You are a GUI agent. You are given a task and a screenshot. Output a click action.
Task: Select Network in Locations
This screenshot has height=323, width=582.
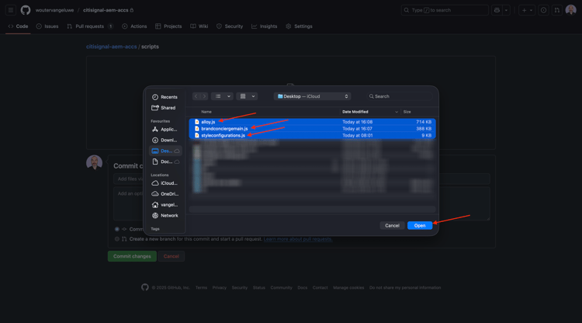[165, 216]
